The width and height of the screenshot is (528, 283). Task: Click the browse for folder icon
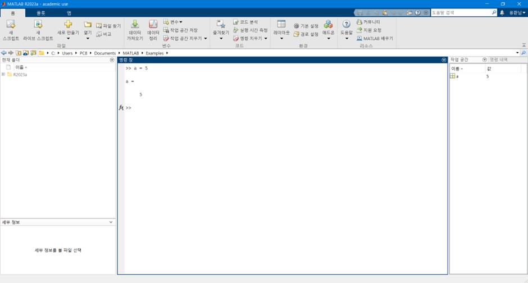pyautogui.click(x=26, y=53)
